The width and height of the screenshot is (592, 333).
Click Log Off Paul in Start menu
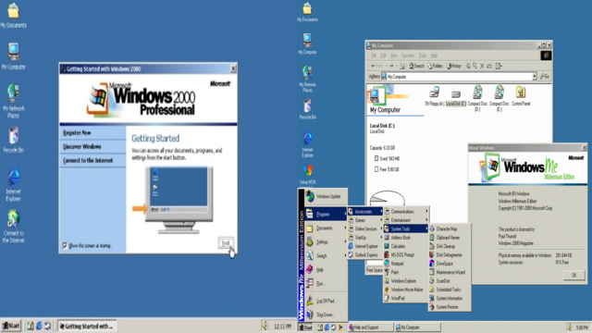(326, 301)
